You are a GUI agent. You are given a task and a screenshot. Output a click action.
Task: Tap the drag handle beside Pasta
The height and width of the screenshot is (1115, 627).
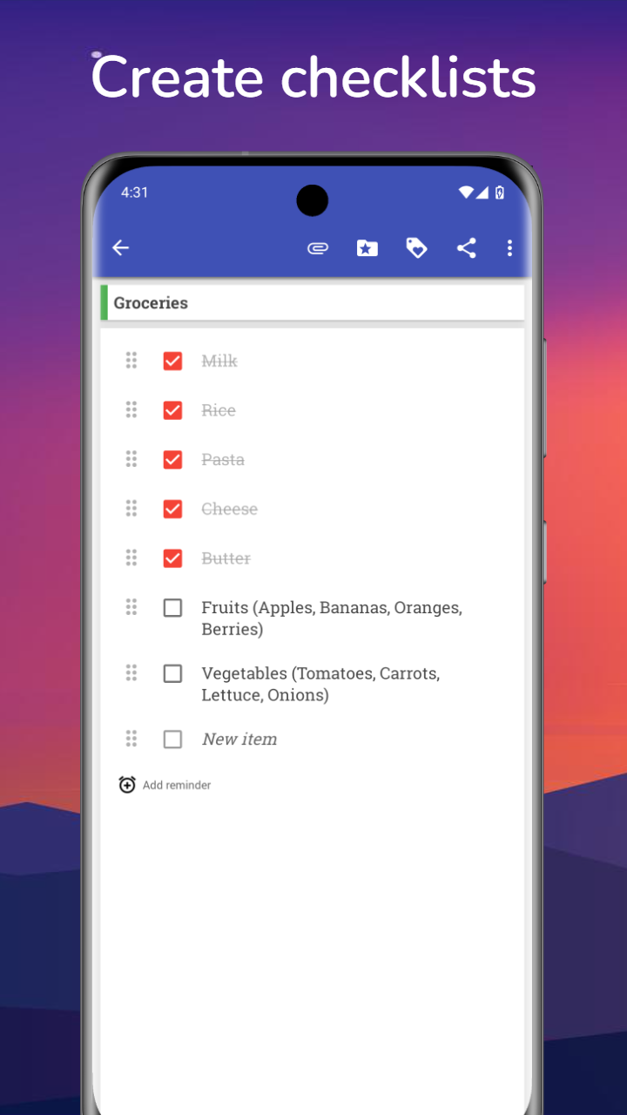[x=131, y=458]
